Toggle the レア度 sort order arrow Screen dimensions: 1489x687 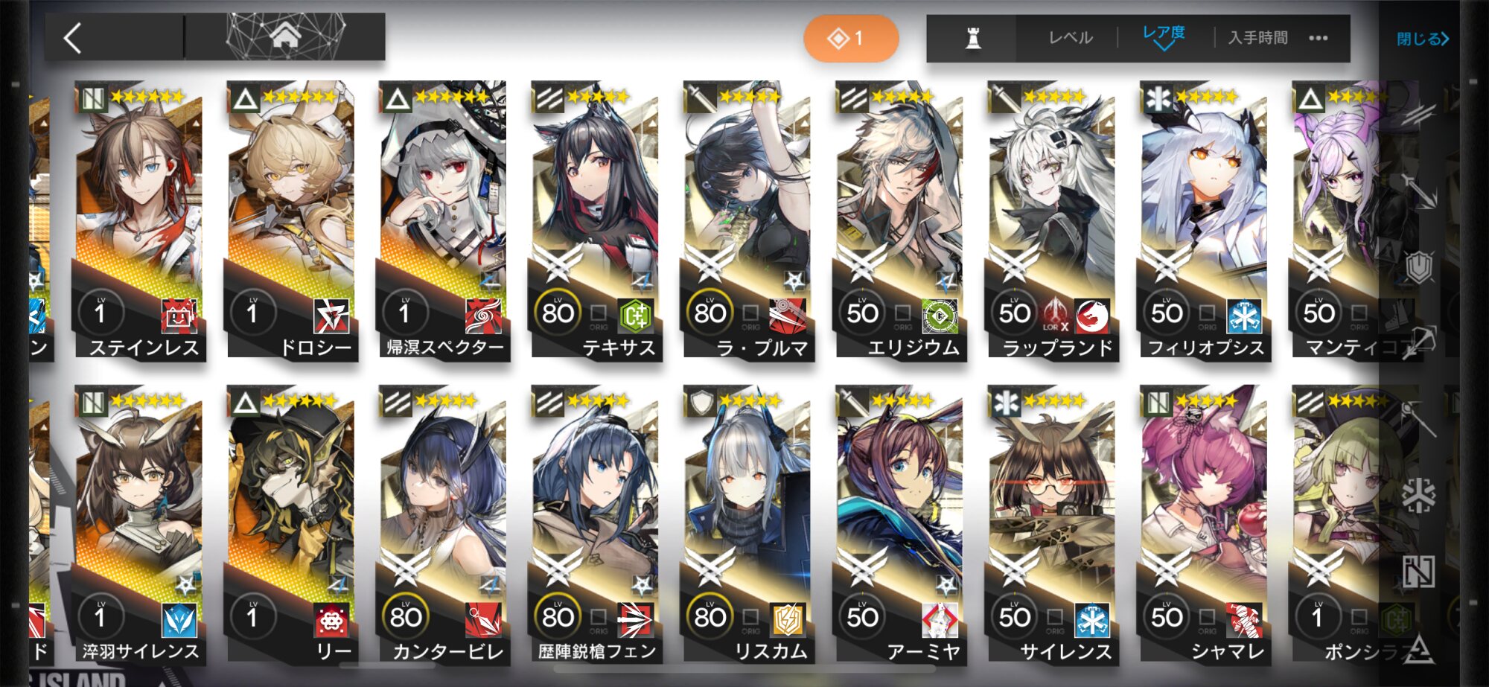pos(1163,46)
